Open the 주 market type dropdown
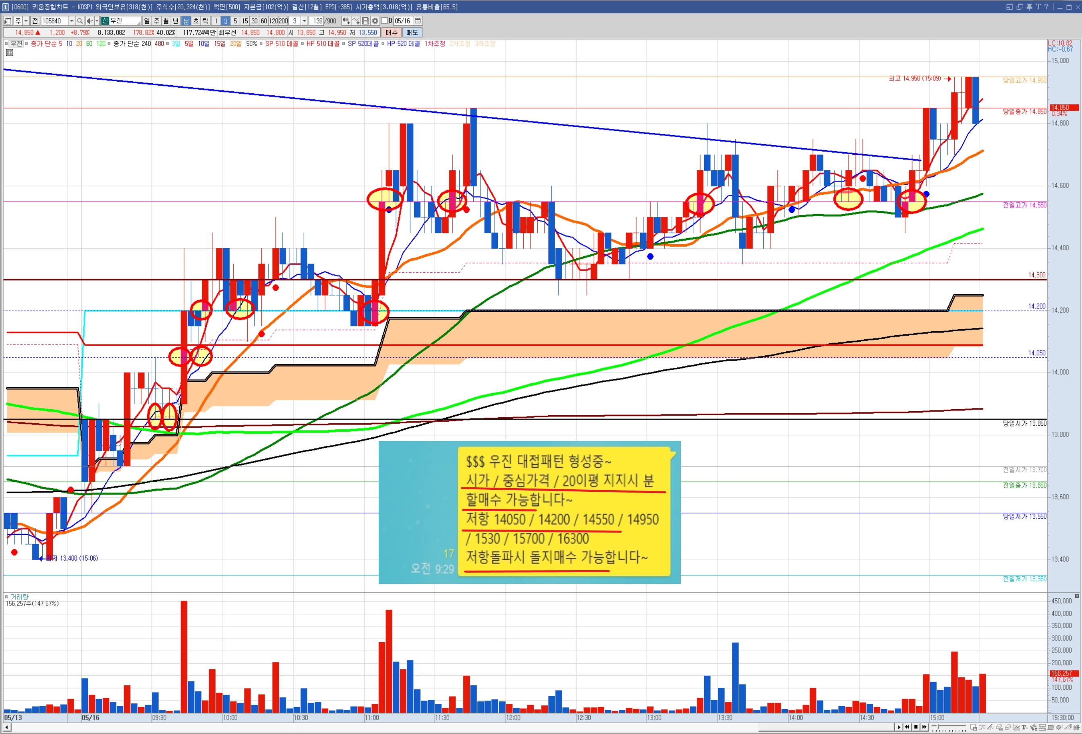1082x734 pixels. coord(26,21)
